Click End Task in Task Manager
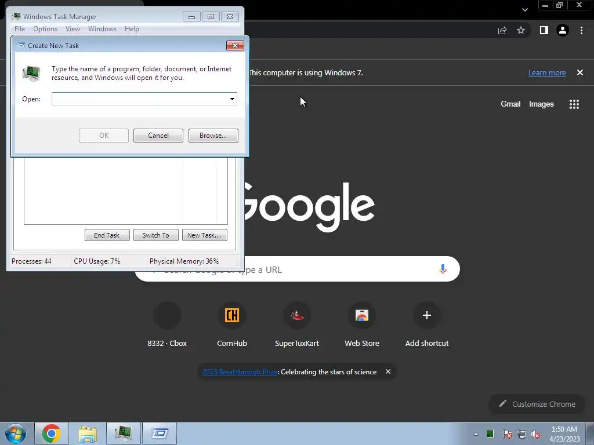 107,235
